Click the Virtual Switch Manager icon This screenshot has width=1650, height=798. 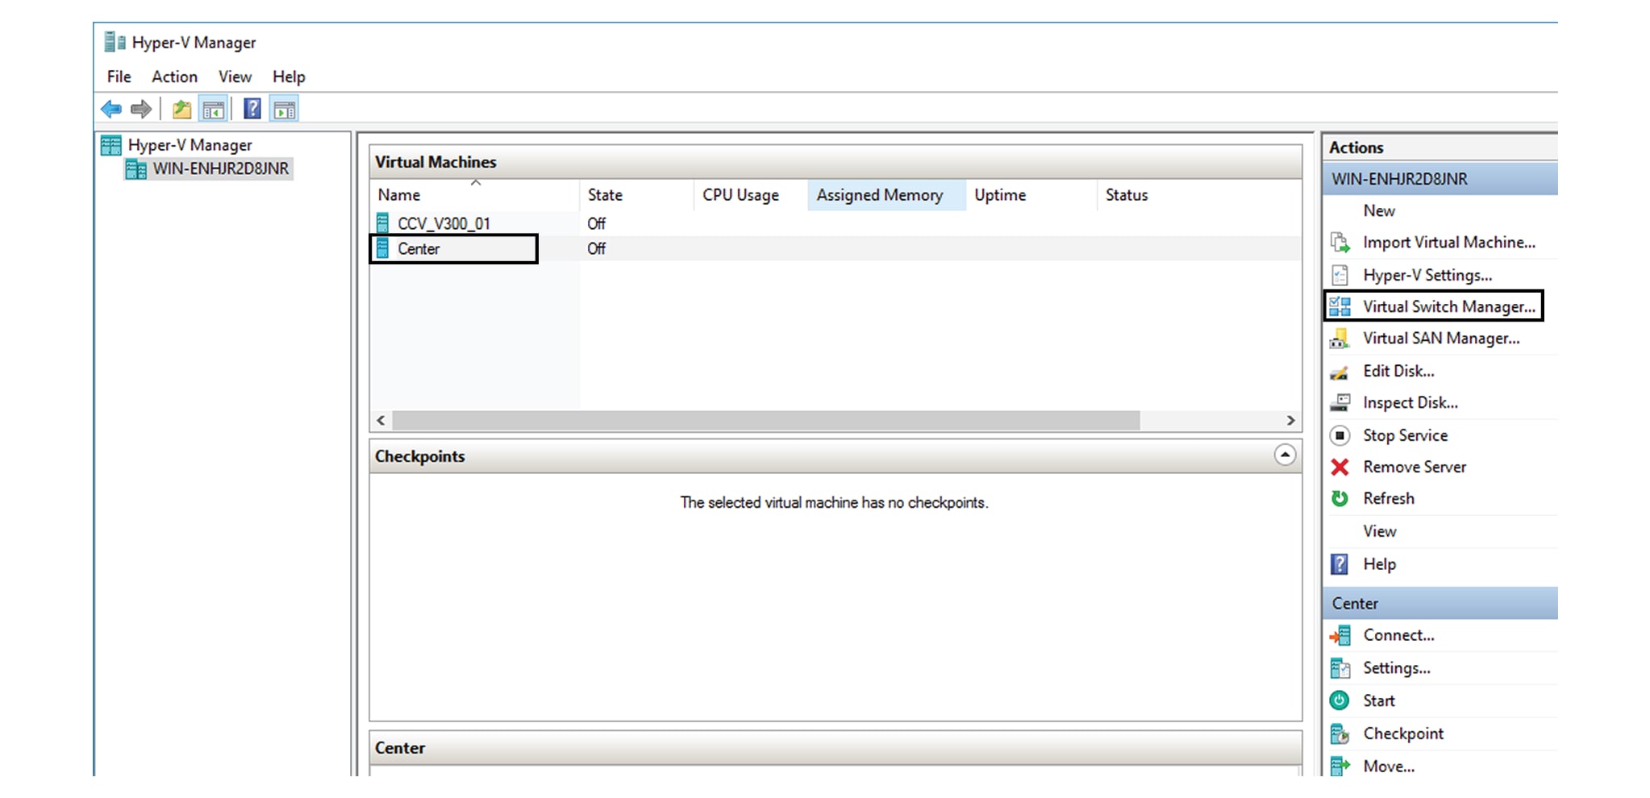tap(1340, 306)
